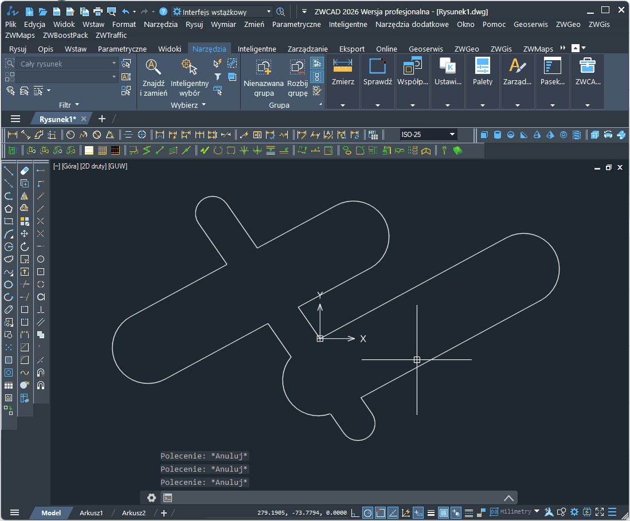Open the Parametryczne ribbon tab
The height and width of the screenshot is (521, 630).
pyautogui.click(x=122, y=49)
